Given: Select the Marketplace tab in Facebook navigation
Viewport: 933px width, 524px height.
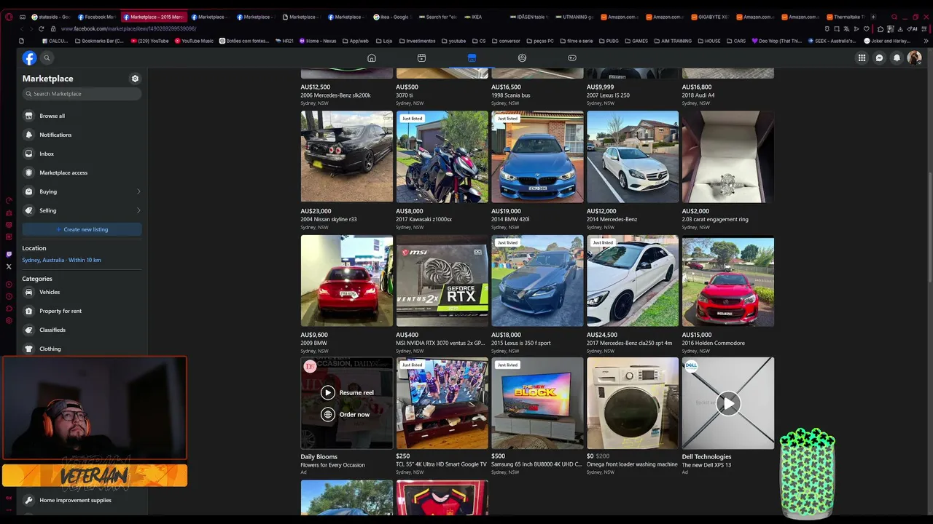Looking at the screenshot, I should 472,58.
